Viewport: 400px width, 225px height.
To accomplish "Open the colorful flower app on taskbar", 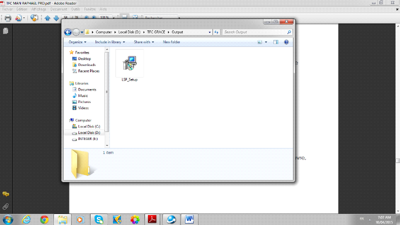I will [135, 219].
